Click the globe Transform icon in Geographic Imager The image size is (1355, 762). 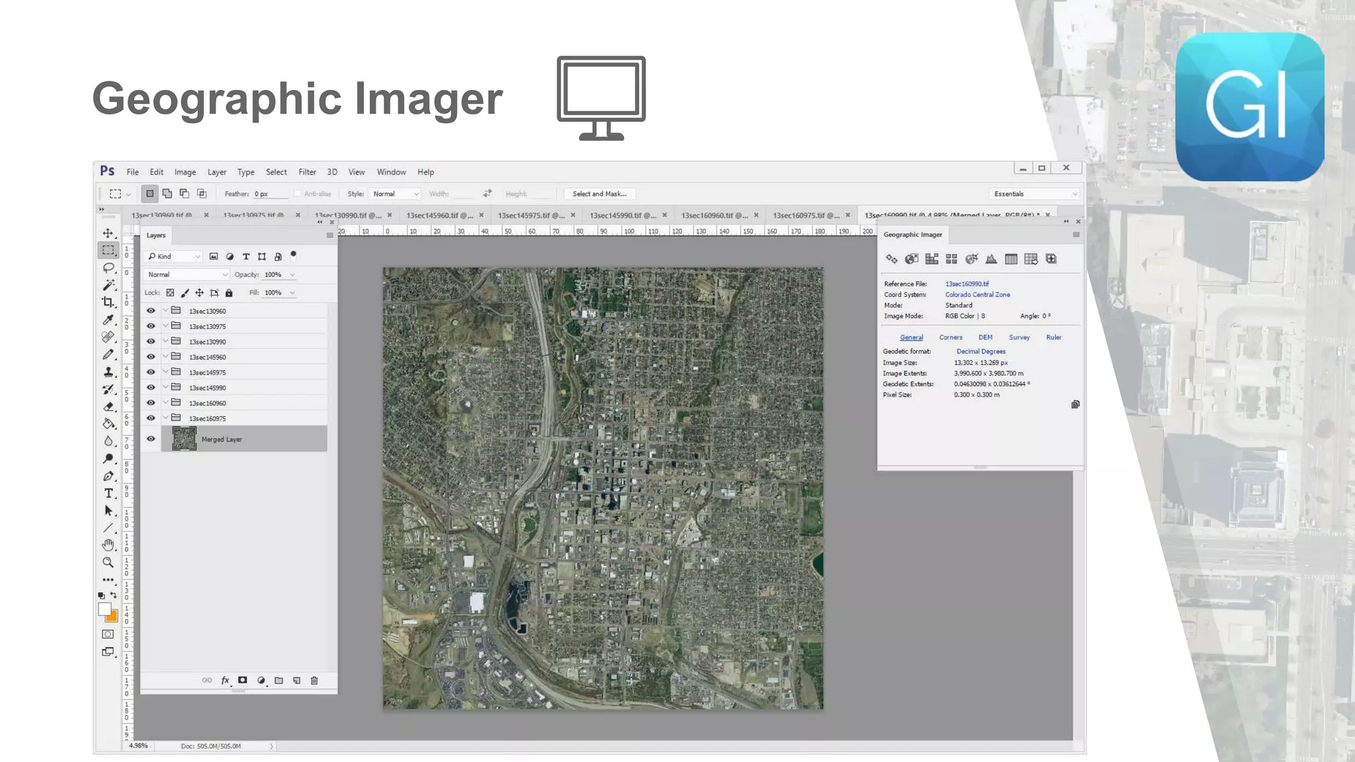[911, 259]
